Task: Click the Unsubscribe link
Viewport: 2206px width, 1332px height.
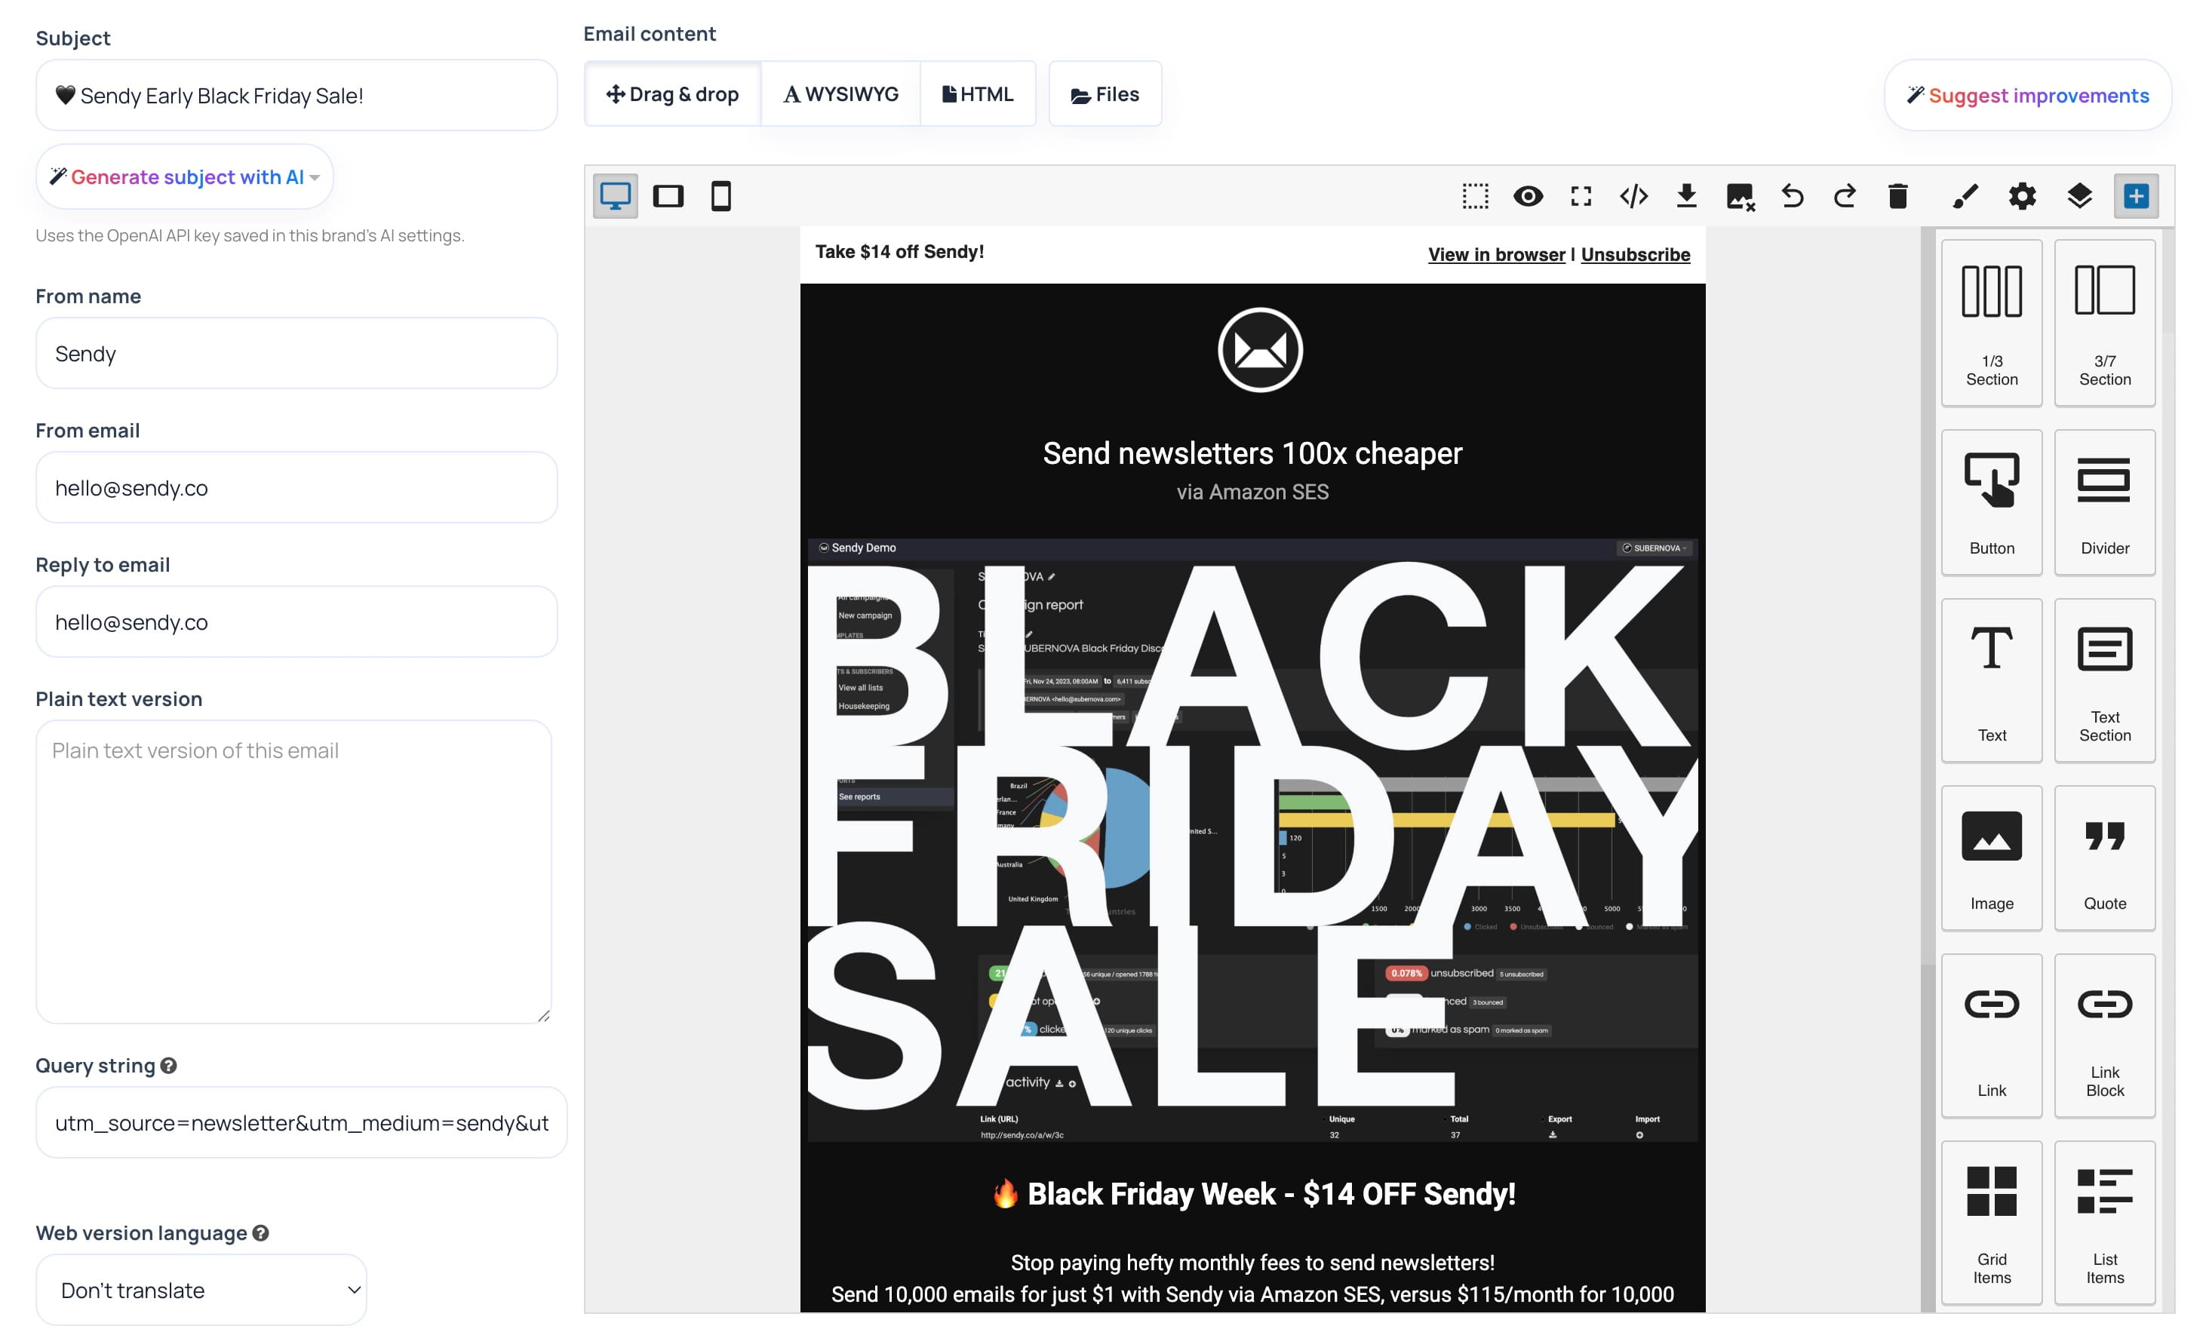Action: (1636, 254)
